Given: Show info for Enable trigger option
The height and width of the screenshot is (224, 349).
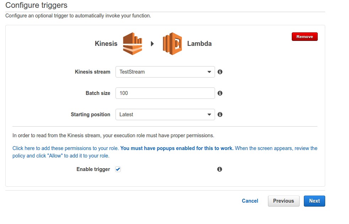Looking at the screenshot, I should point(220,169).
